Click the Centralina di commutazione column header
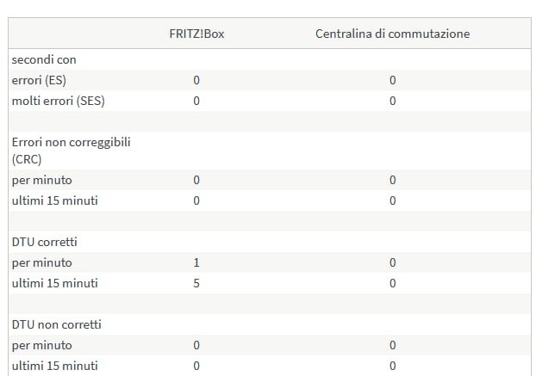This screenshot has width=536, height=376. coord(392,34)
